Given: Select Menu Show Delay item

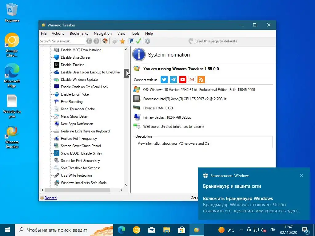Looking at the screenshot, I should (74, 116).
